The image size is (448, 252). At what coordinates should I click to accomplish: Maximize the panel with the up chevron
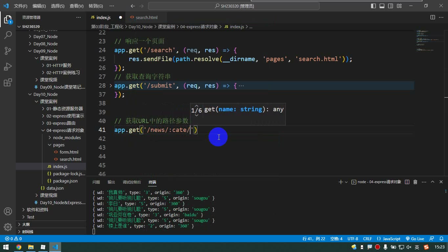point(433,182)
